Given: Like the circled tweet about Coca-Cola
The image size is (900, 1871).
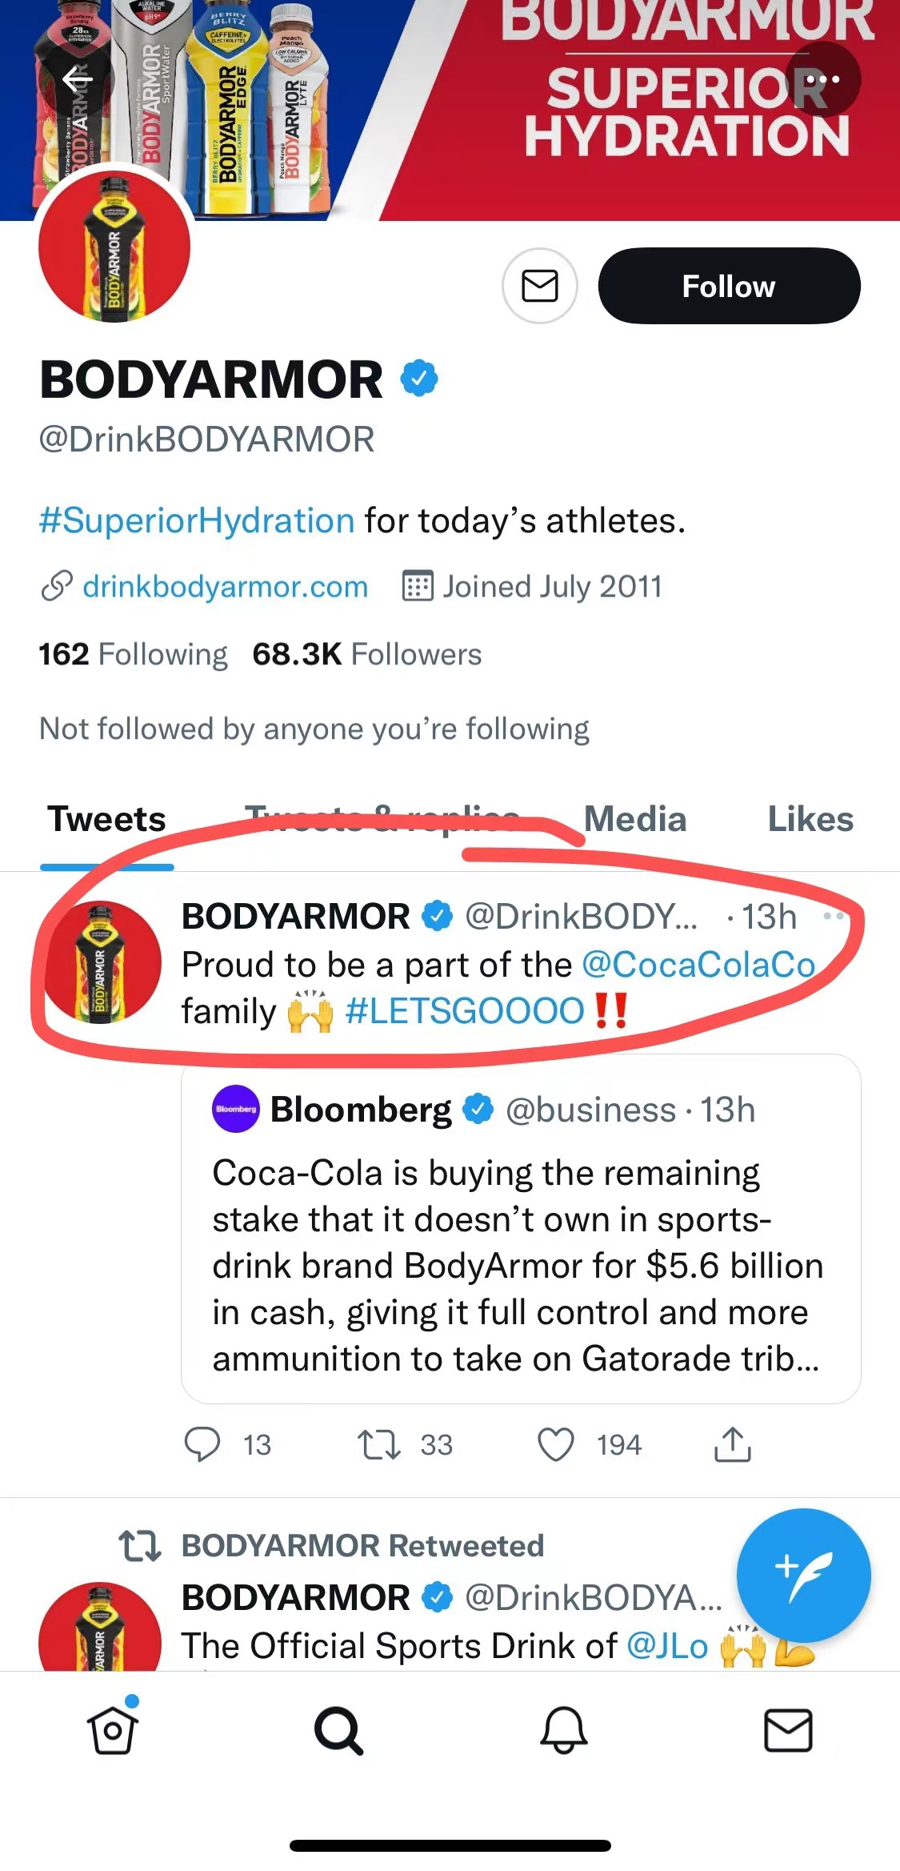Looking at the screenshot, I should tap(554, 1445).
